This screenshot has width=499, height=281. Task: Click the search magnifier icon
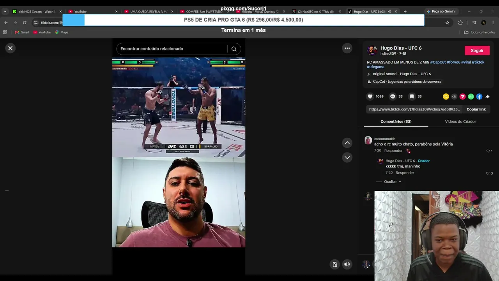pos(234,49)
